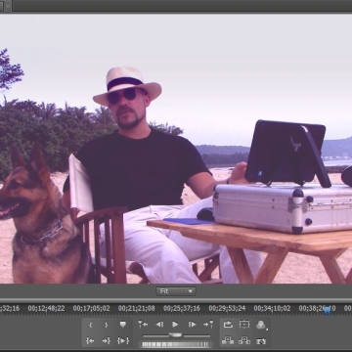Viewport: 352px width, 352px height.
Task: Set the In point marker
Action: [91, 325]
